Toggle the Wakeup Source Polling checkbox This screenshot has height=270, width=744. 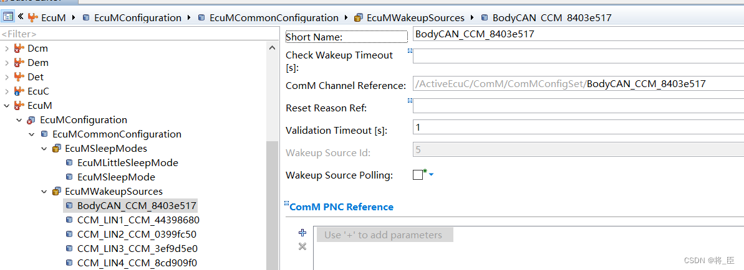pyautogui.click(x=418, y=175)
